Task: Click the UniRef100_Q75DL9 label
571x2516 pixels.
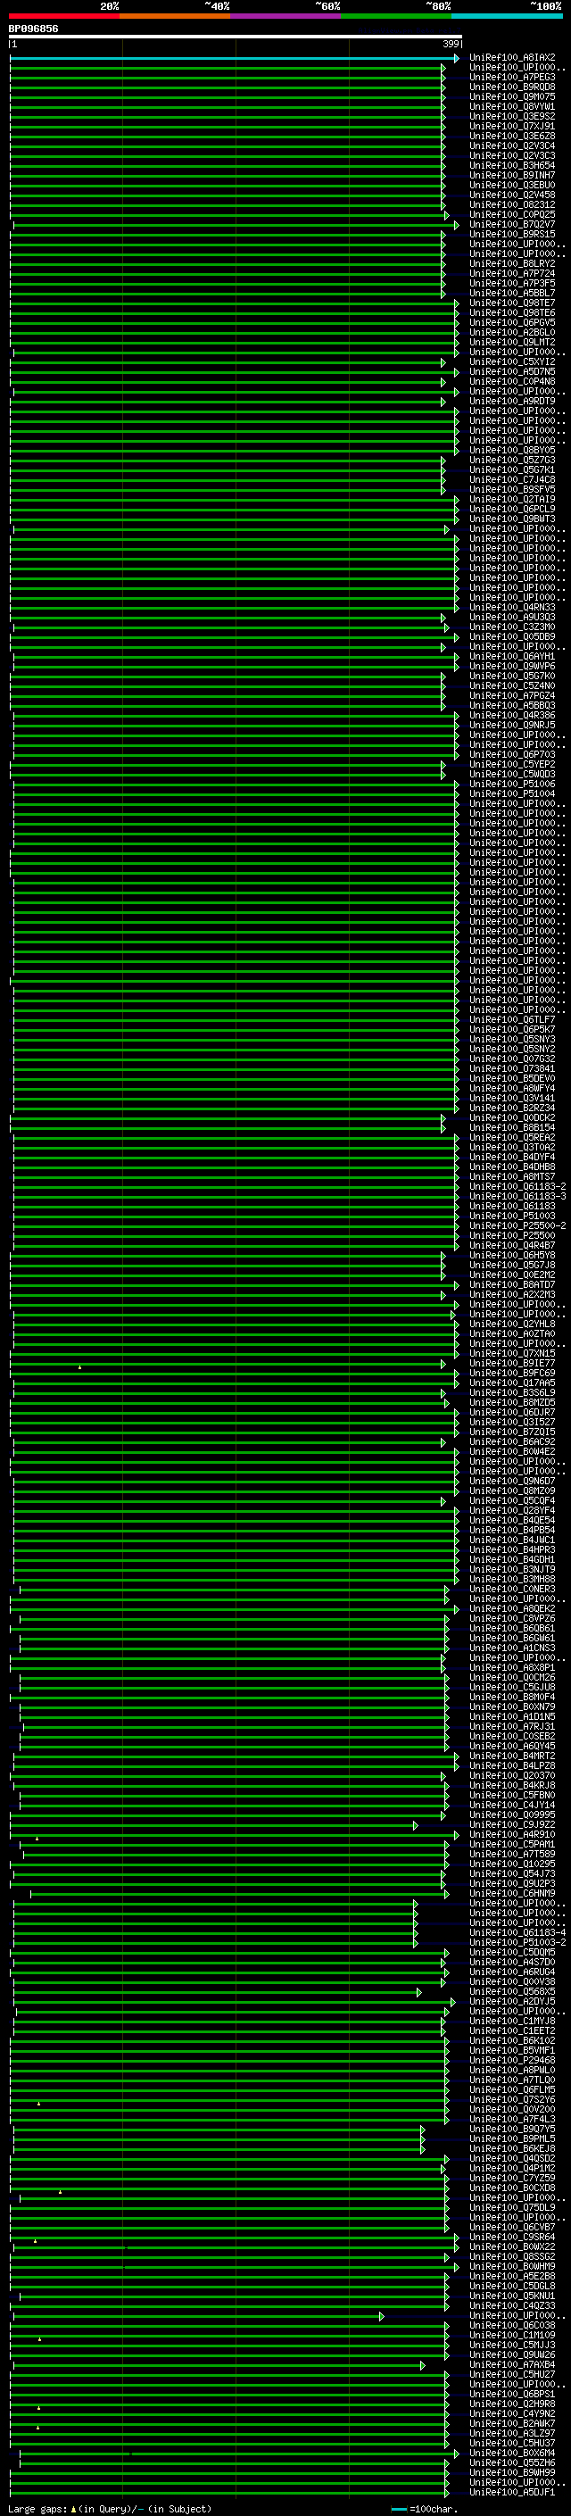Action: [512, 2207]
